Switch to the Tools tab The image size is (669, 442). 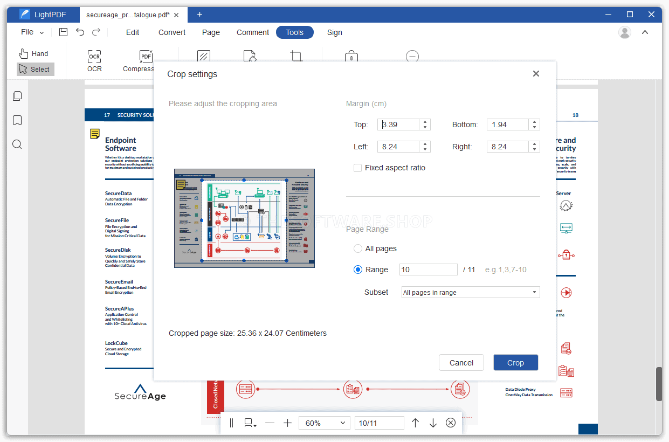(x=295, y=32)
